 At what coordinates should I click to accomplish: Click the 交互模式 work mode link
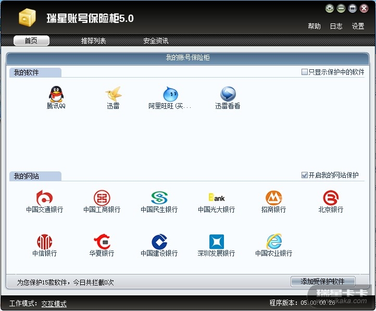point(54,304)
